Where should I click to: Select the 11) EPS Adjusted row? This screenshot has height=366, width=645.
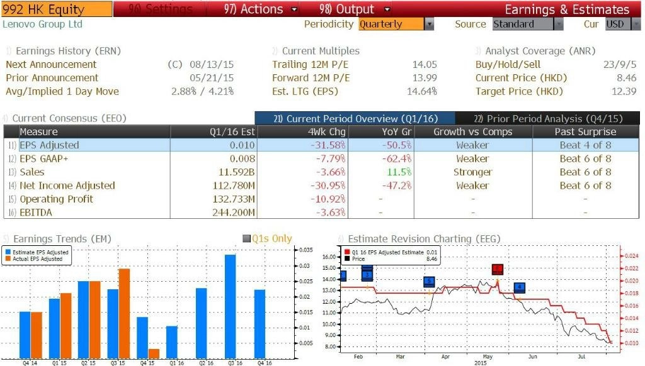322,145
